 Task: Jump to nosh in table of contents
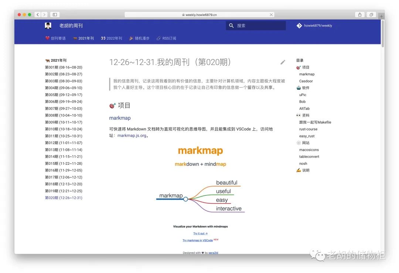point(303,163)
